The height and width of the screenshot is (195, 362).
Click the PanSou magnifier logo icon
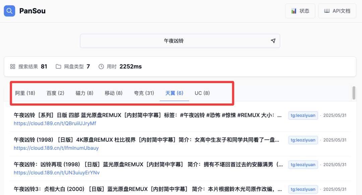coord(9,11)
